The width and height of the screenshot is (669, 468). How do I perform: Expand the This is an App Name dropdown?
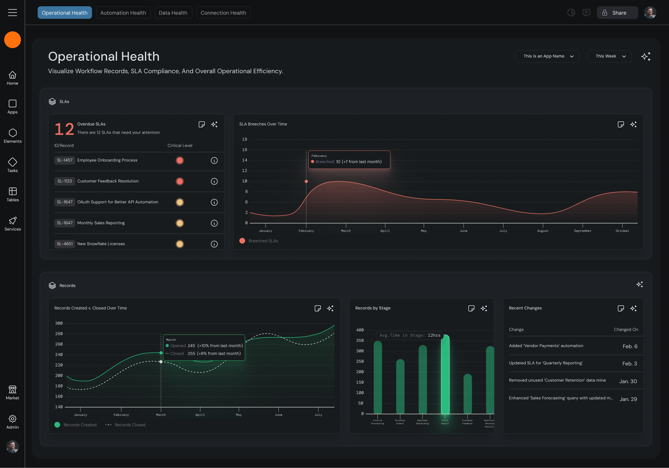(547, 56)
